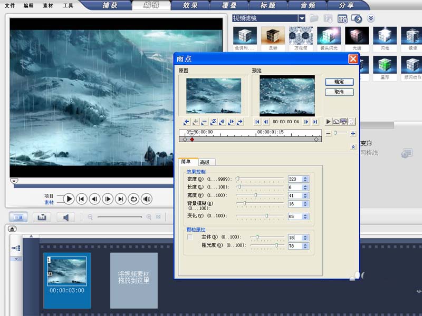Screen dimensions: 422x316
Task: Switch to the 高级 tab
Action: [x=206, y=162]
